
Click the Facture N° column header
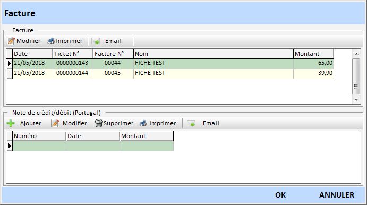click(x=113, y=54)
